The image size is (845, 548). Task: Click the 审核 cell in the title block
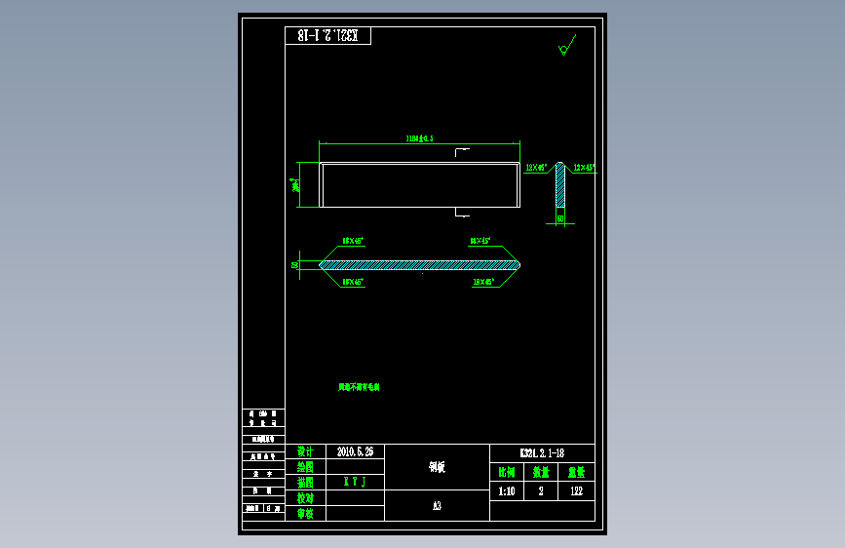(306, 514)
